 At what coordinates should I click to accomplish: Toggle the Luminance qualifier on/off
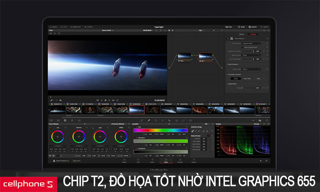click(136, 148)
